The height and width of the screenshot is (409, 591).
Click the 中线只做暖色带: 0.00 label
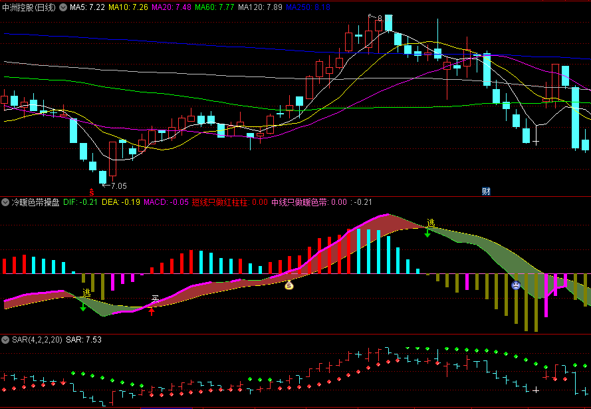(309, 202)
